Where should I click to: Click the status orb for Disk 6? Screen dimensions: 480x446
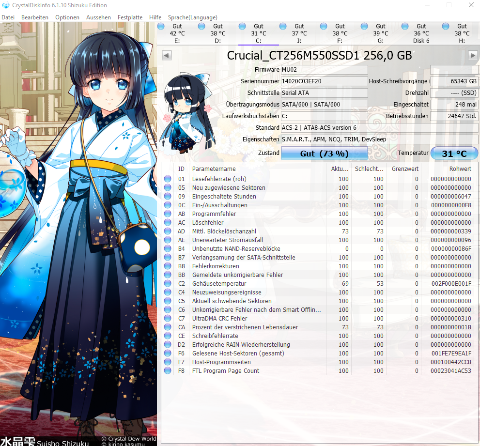point(405,26)
